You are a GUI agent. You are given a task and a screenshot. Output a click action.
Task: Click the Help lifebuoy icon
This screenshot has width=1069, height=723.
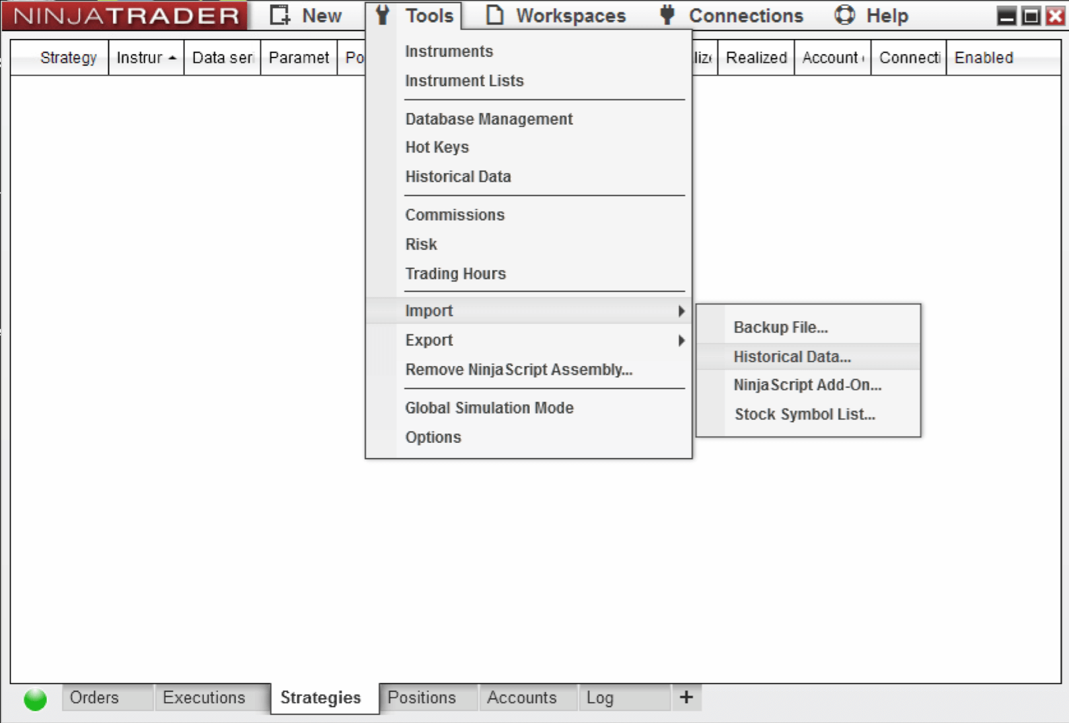(844, 15)
